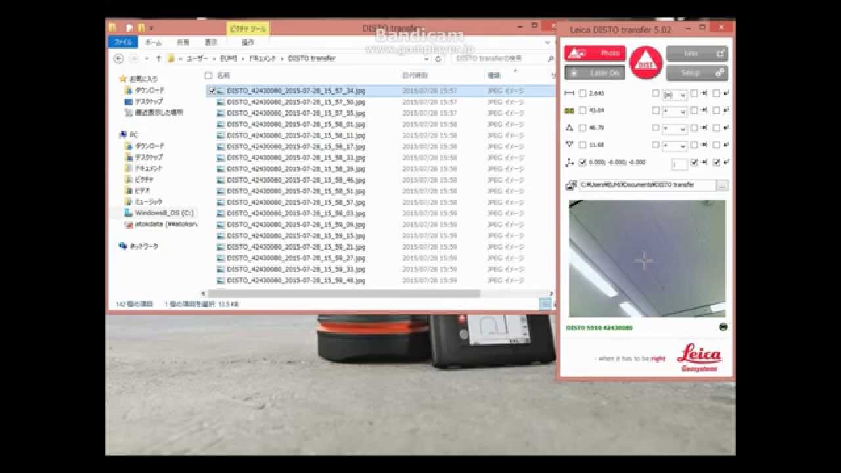The width and height of the screenshot is (841, 473).
Task: Click the camera preview image in DISTO transfer
Action: coord(647,258)
